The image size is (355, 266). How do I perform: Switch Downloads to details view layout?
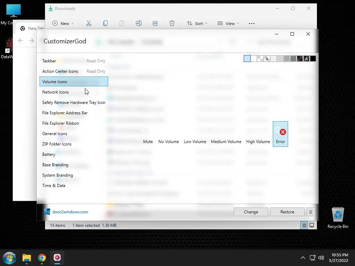point(304,225)
